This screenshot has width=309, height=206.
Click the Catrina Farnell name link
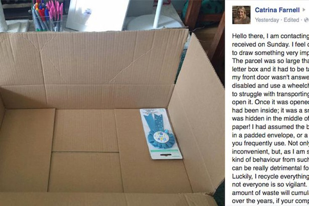(277, 10)
